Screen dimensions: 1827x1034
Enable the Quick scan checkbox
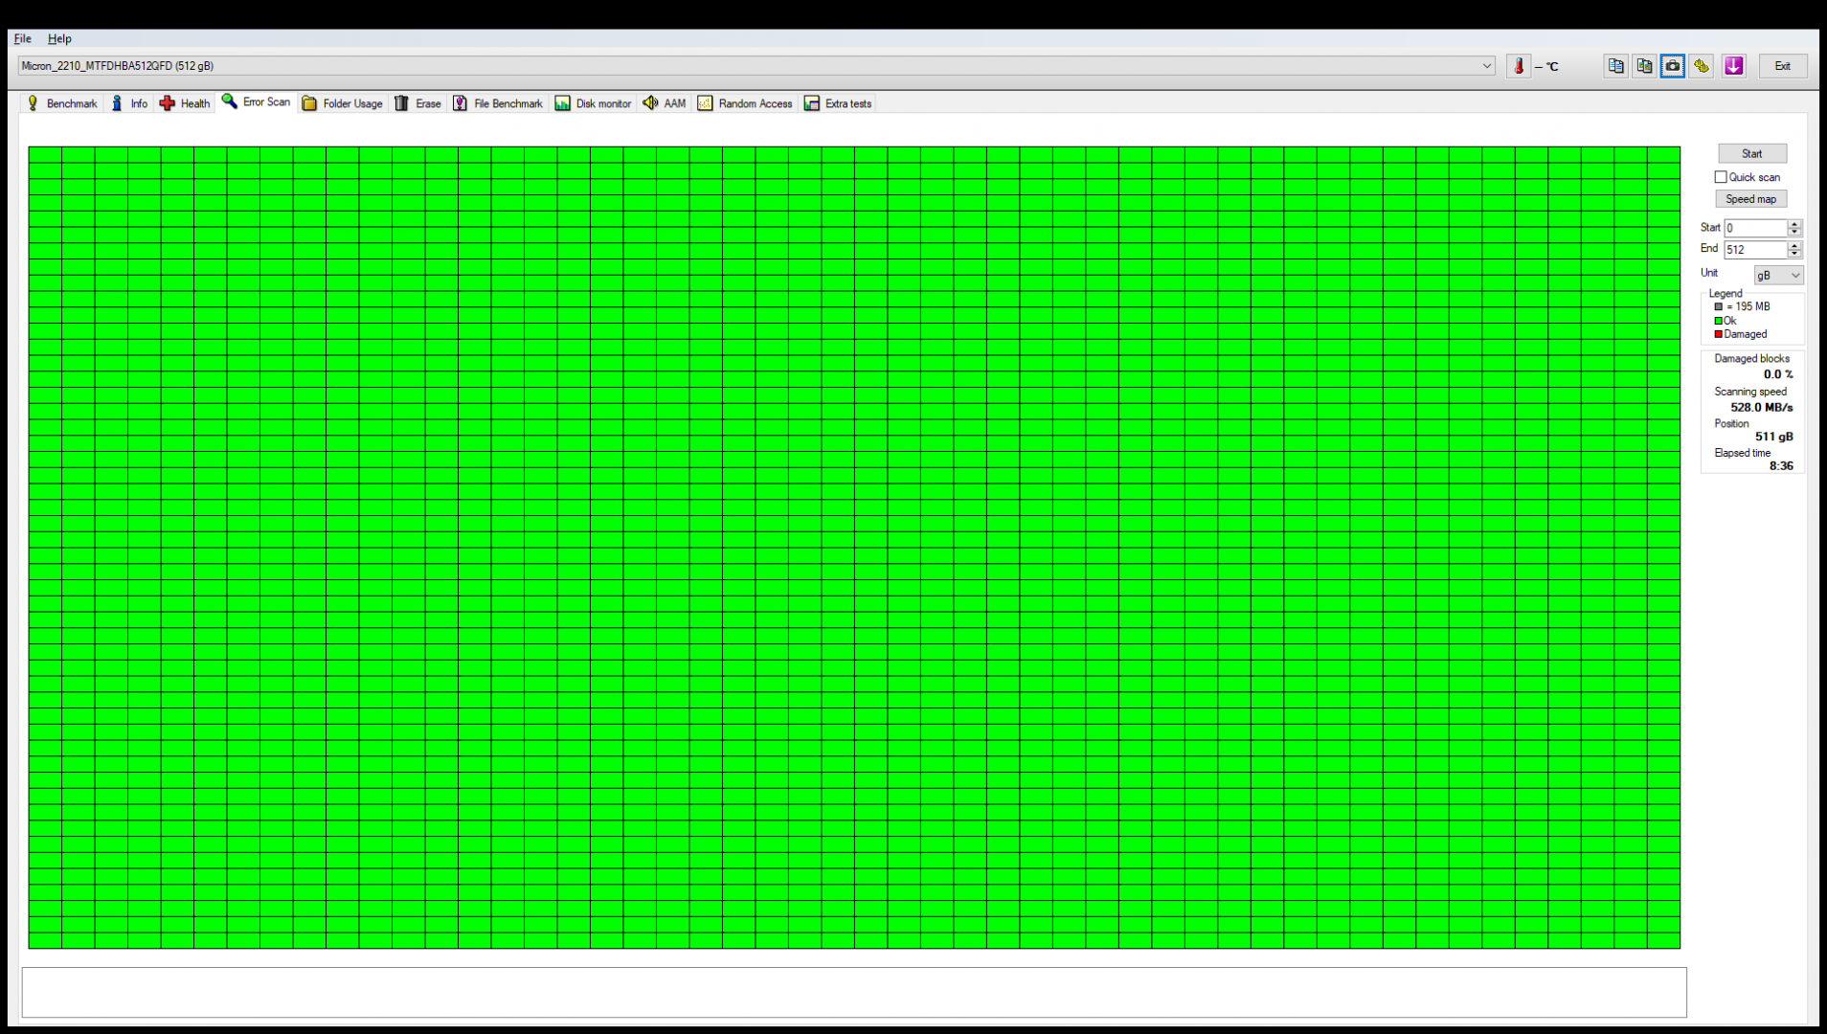[1721, 177]
